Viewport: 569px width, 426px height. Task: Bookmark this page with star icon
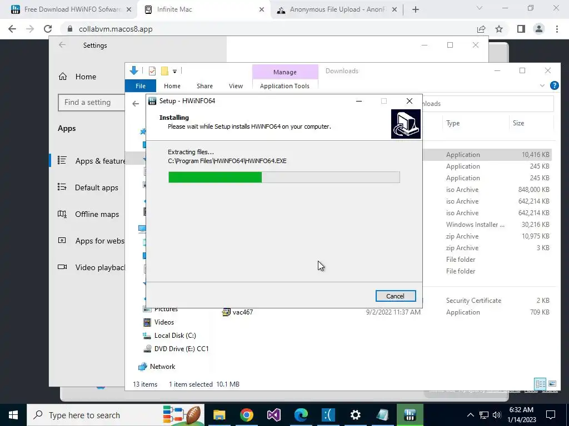click(499, 29)
